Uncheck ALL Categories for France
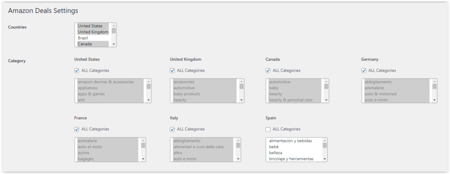This screenshot has height=174, width=450. coord(76,130)
